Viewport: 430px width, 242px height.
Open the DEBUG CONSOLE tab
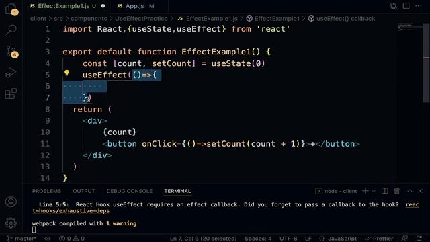coord(130,191)
